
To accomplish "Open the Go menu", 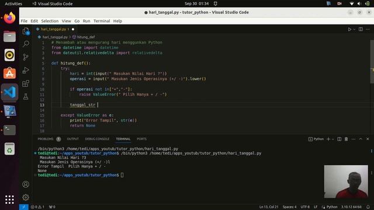I will [x=77, y=21].
